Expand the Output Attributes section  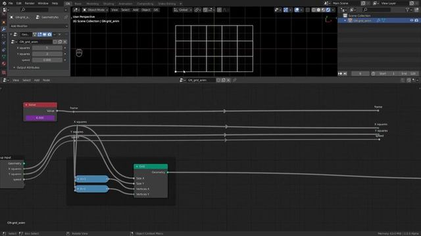27,68
